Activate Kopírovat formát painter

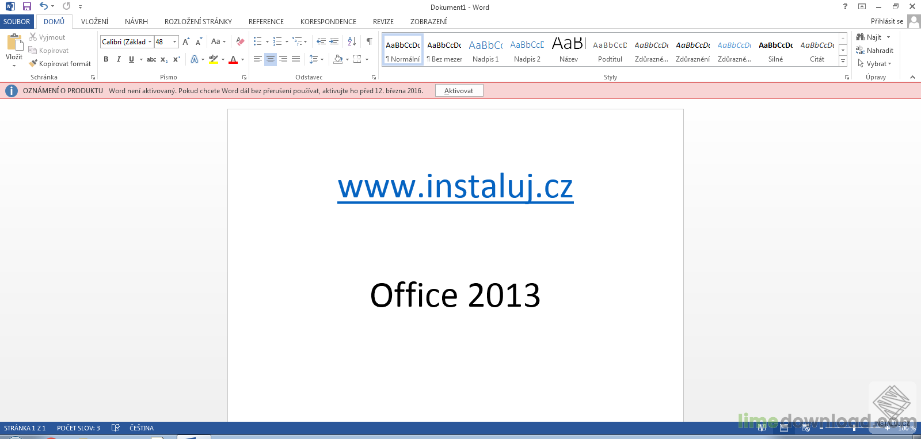pos(60,64)
